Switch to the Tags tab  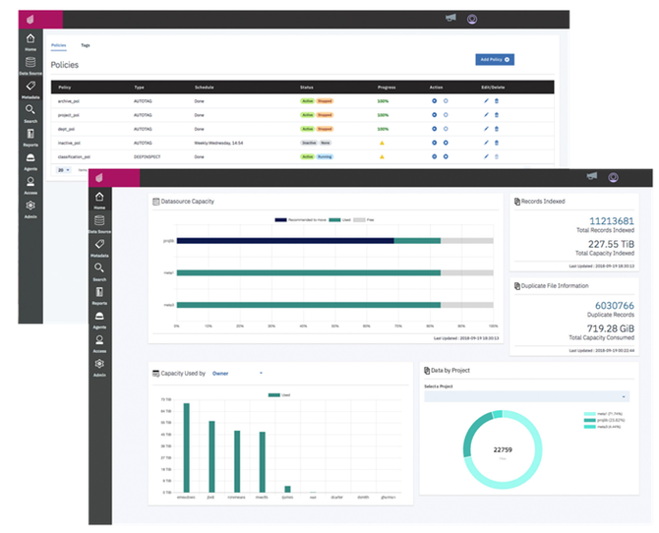coord(86,45)
